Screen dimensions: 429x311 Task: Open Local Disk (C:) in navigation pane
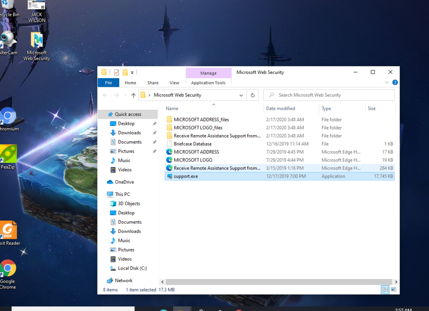coord(132,268)
